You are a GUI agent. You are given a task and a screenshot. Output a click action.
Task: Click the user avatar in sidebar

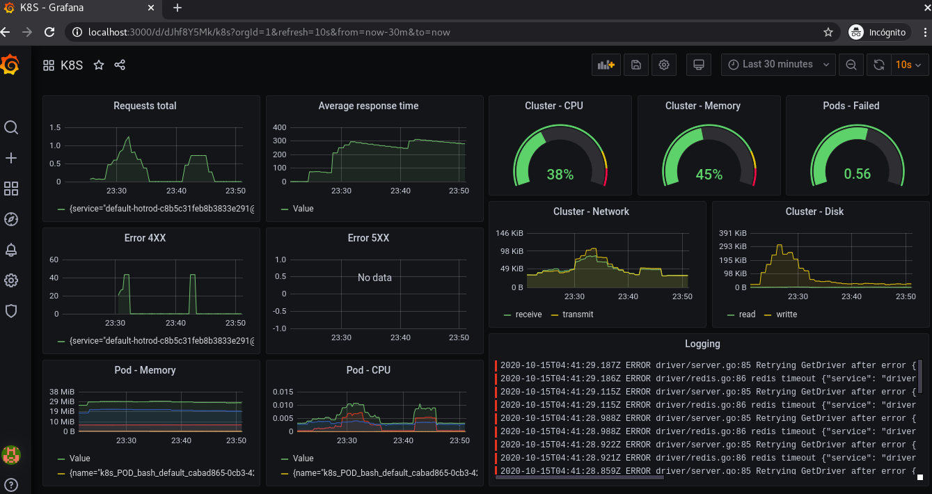coord(11,455)
